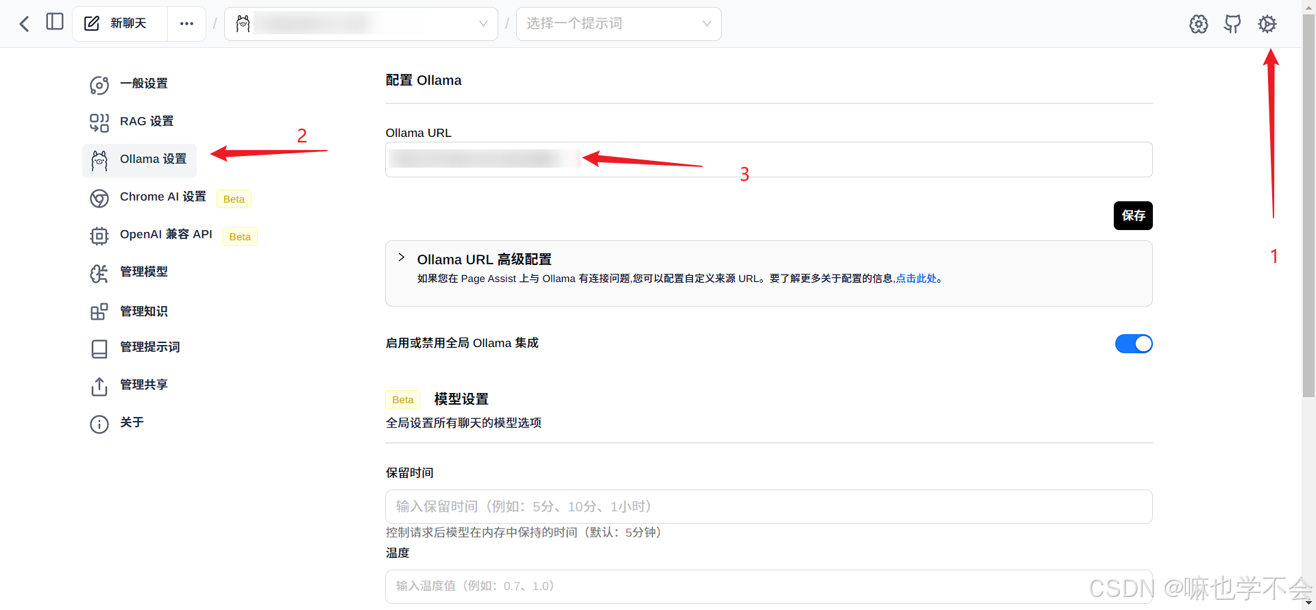1316x610 pixels.
Task: Click the 保存 save button
Action: [1133, 216]
